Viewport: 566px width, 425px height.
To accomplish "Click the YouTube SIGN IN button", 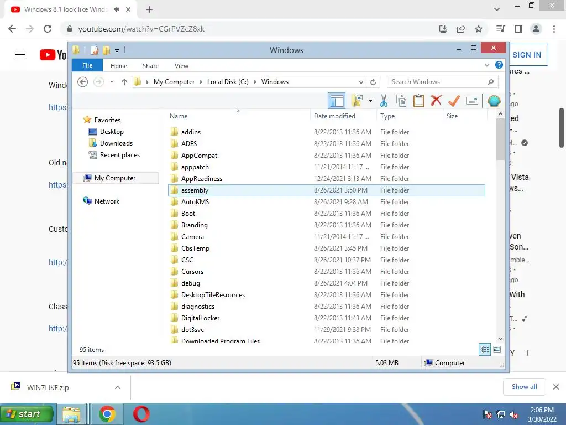I will [x=527, y=55].
